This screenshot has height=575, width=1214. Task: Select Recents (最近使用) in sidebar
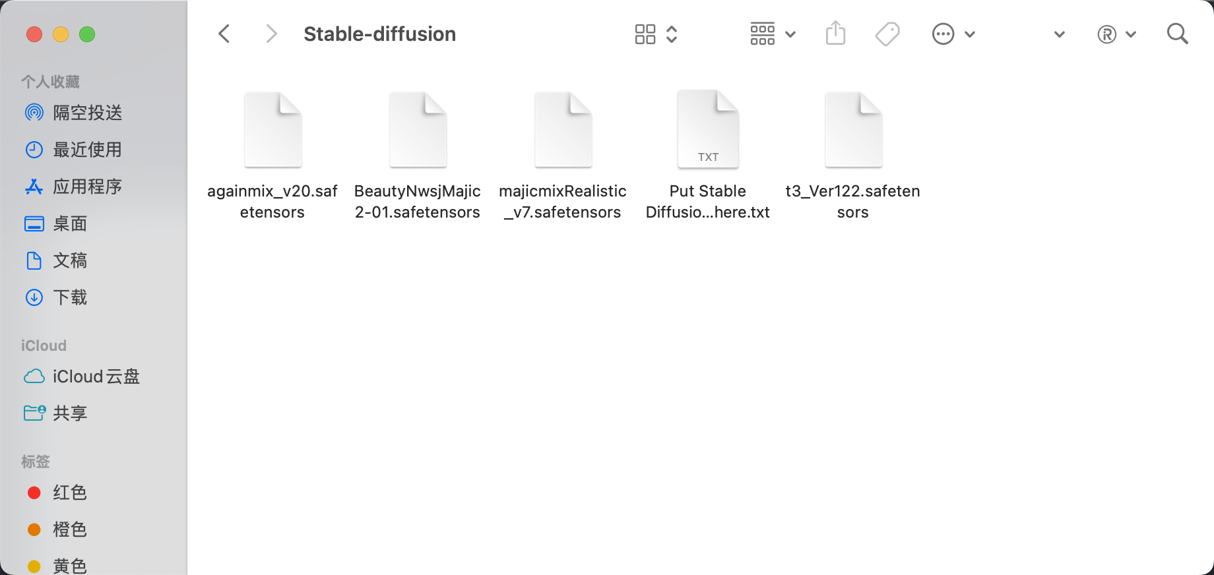pos(87,150)
